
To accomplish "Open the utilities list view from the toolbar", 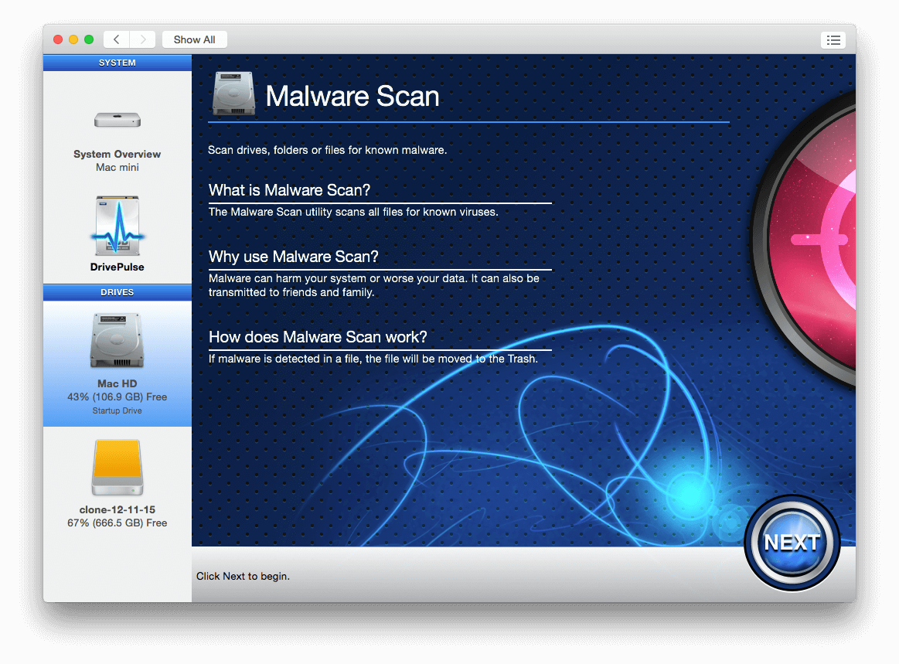I will click(833, 39).
